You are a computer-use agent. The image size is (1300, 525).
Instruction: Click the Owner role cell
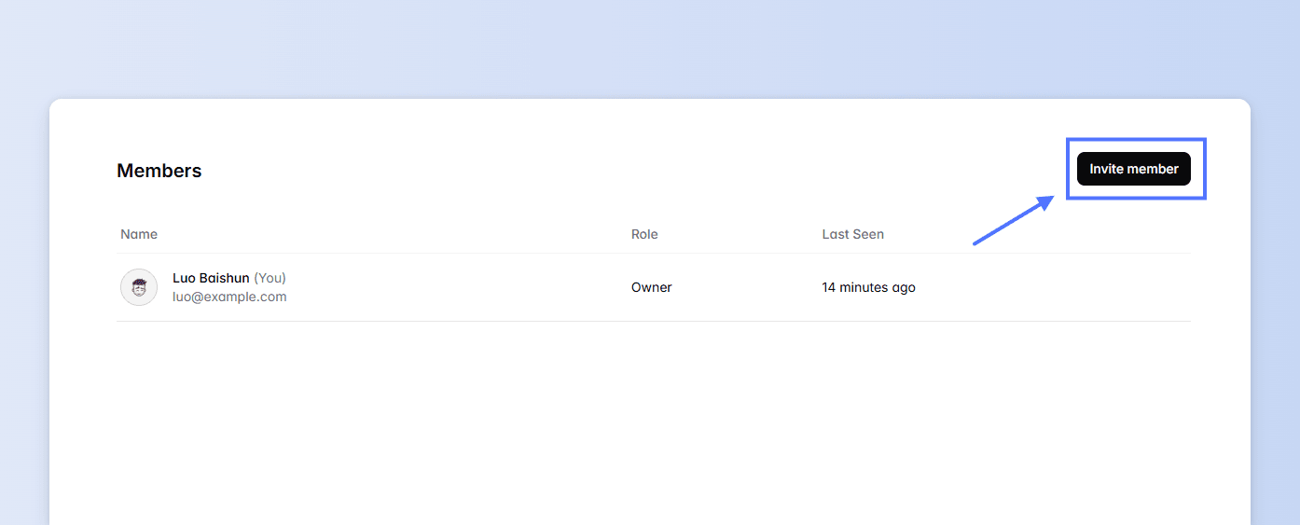651,287
